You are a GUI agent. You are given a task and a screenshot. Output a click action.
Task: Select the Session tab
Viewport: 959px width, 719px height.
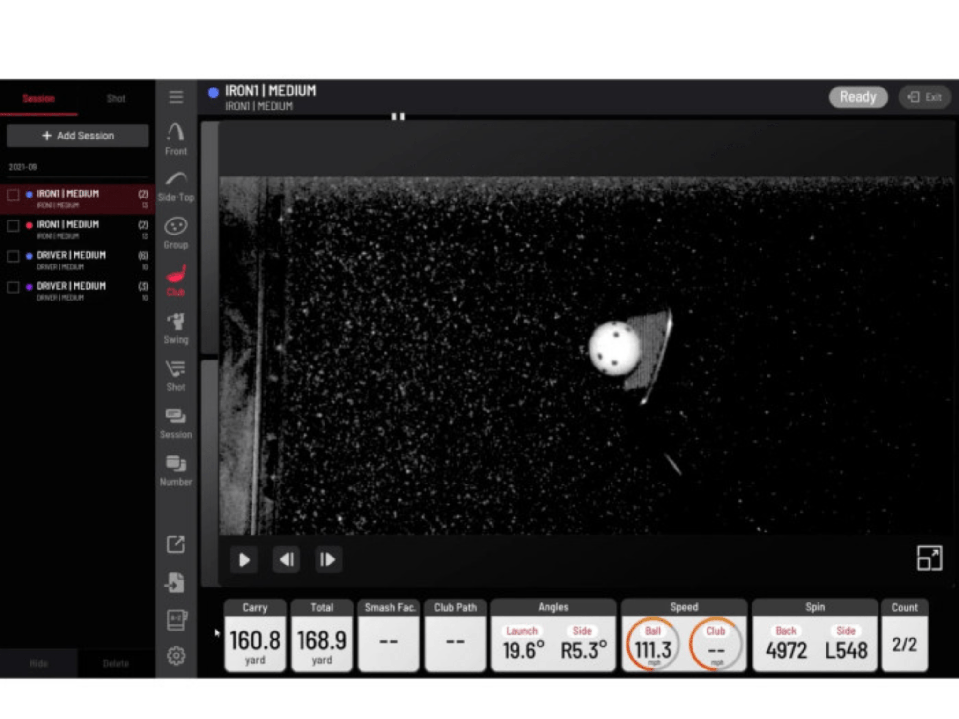[38, 98]
